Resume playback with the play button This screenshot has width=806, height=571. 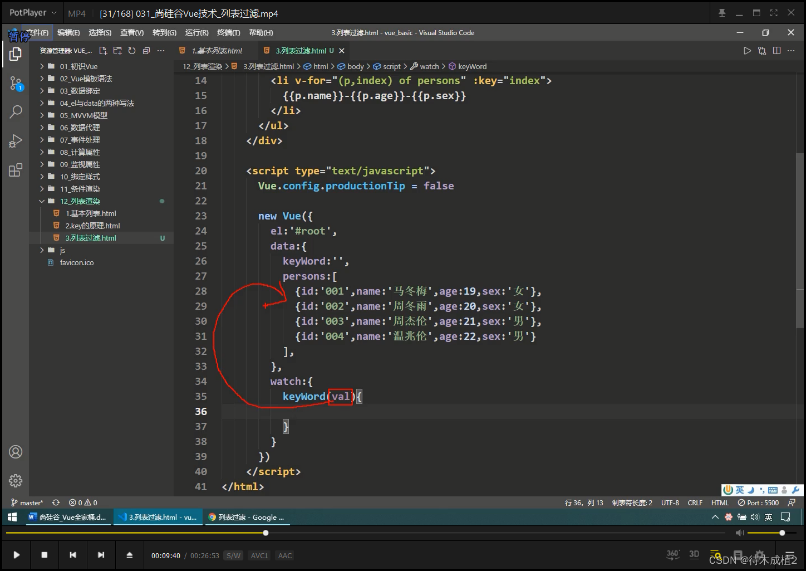pos(16,555)
